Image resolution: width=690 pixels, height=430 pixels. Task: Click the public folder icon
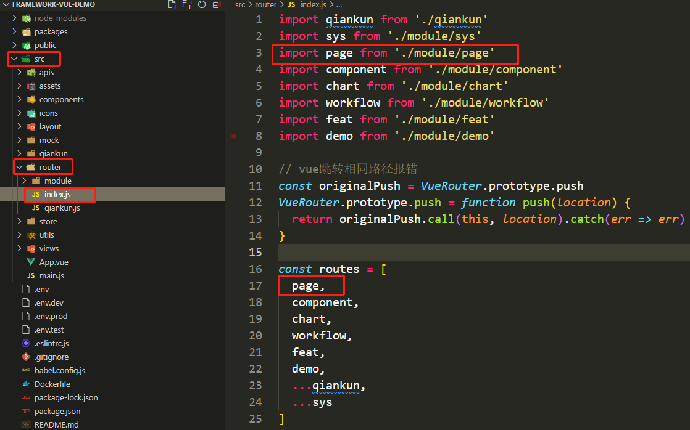point(27,46)
